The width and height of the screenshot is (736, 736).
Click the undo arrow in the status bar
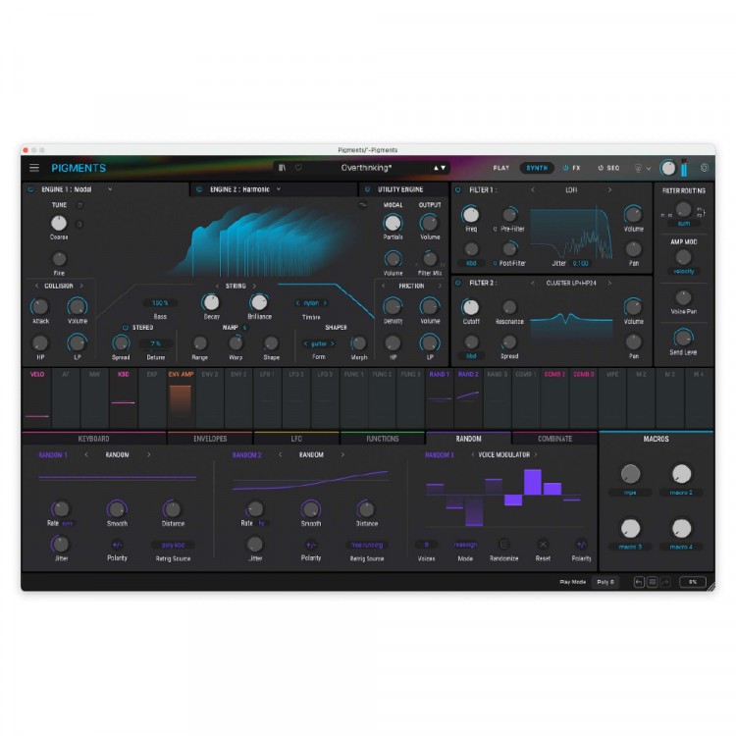pyautogui.click(x=639, y=582)
